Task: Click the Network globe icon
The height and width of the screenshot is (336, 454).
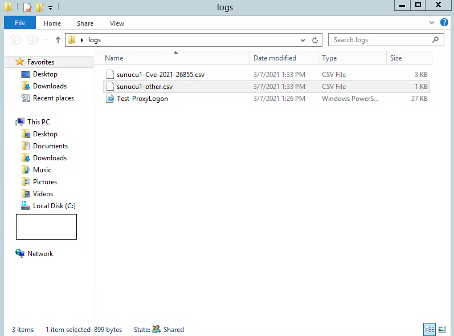Action: [x=20, y=253]
